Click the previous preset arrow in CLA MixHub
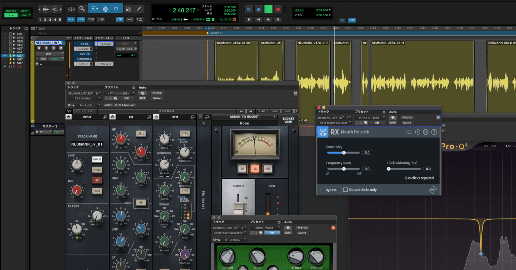 pos(241,111)
